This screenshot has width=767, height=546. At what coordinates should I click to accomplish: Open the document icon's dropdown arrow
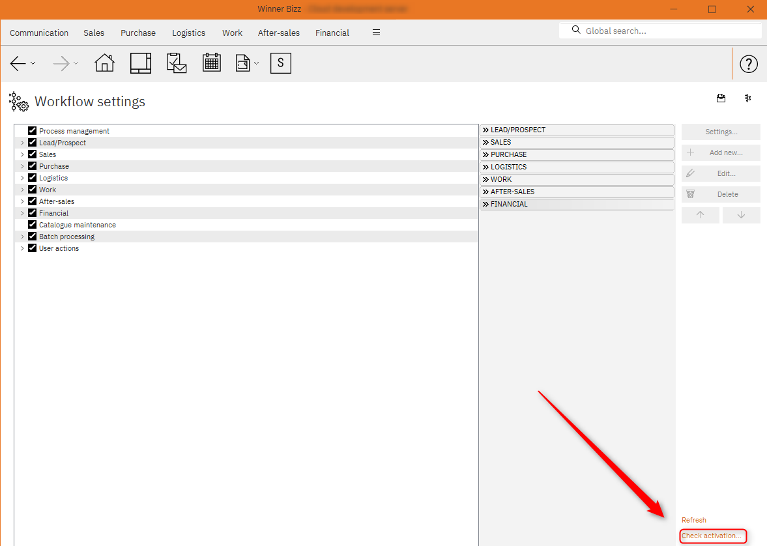pos(256,63)
